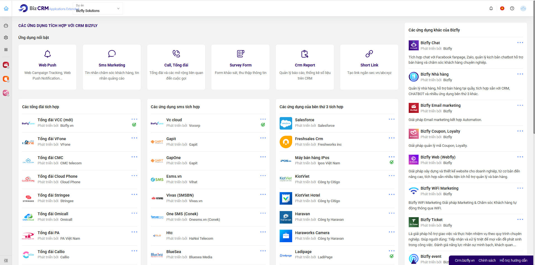Viewport: 535px width, 265px height.
Task: Click the Salesforce cloud logo
Action: pyautogui.click(x=286, y=123)
